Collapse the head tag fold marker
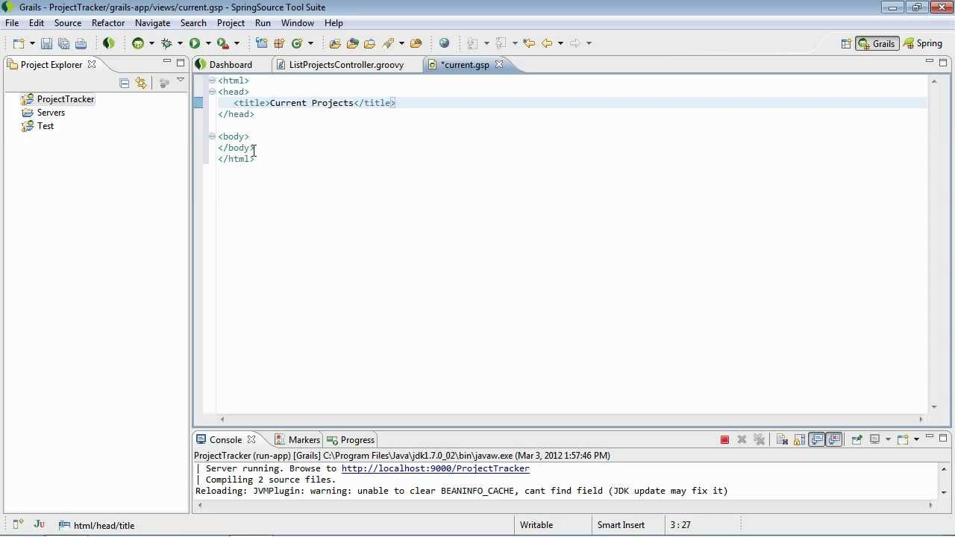 [x=212, y=92]
